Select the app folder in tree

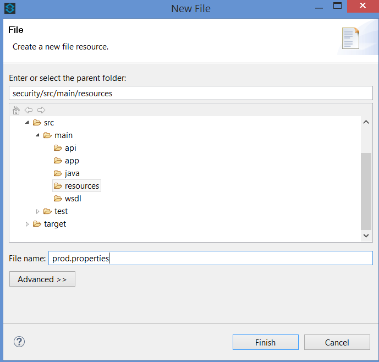72,161
